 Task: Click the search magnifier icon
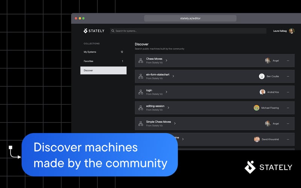(x=113, y=31)
